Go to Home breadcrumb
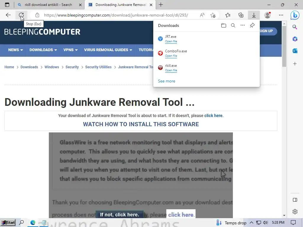This screenshot has height=227, width=303. 9,67
